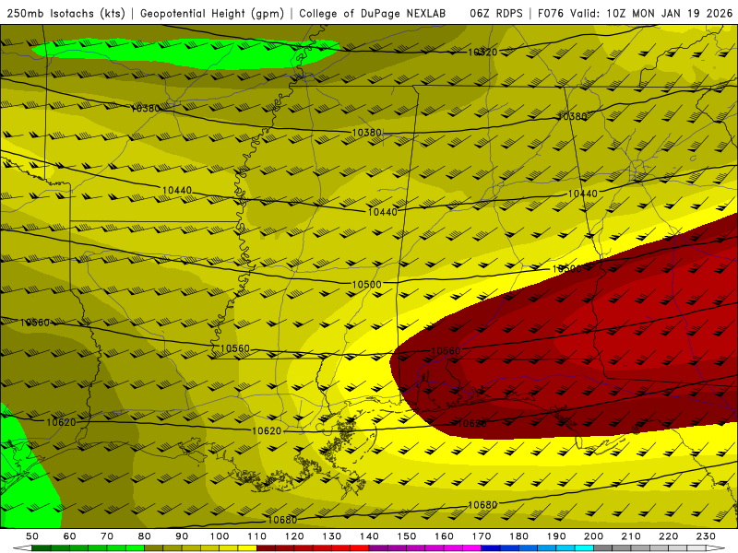Viewport: 738px width, 553px height.
Task: Click the legend value 90
Action: (182, 536)
